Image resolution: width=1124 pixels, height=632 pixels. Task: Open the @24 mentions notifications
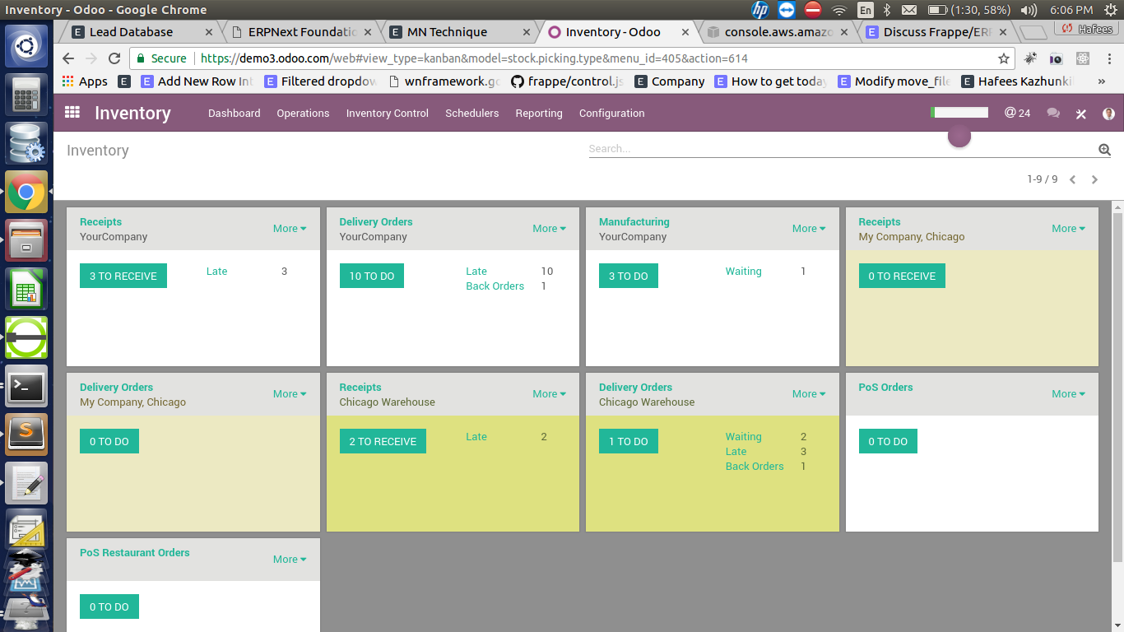click(x=1018, y=113)
